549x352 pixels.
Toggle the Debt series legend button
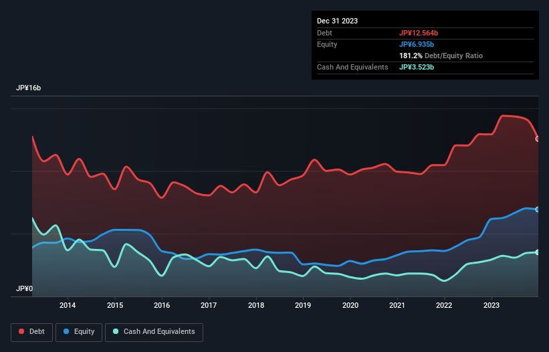(32, 332)
